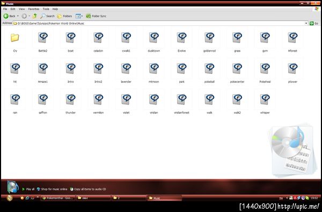Expand the Back history dropdown arrow
322x212 pixels.
[x=18, y=16]
